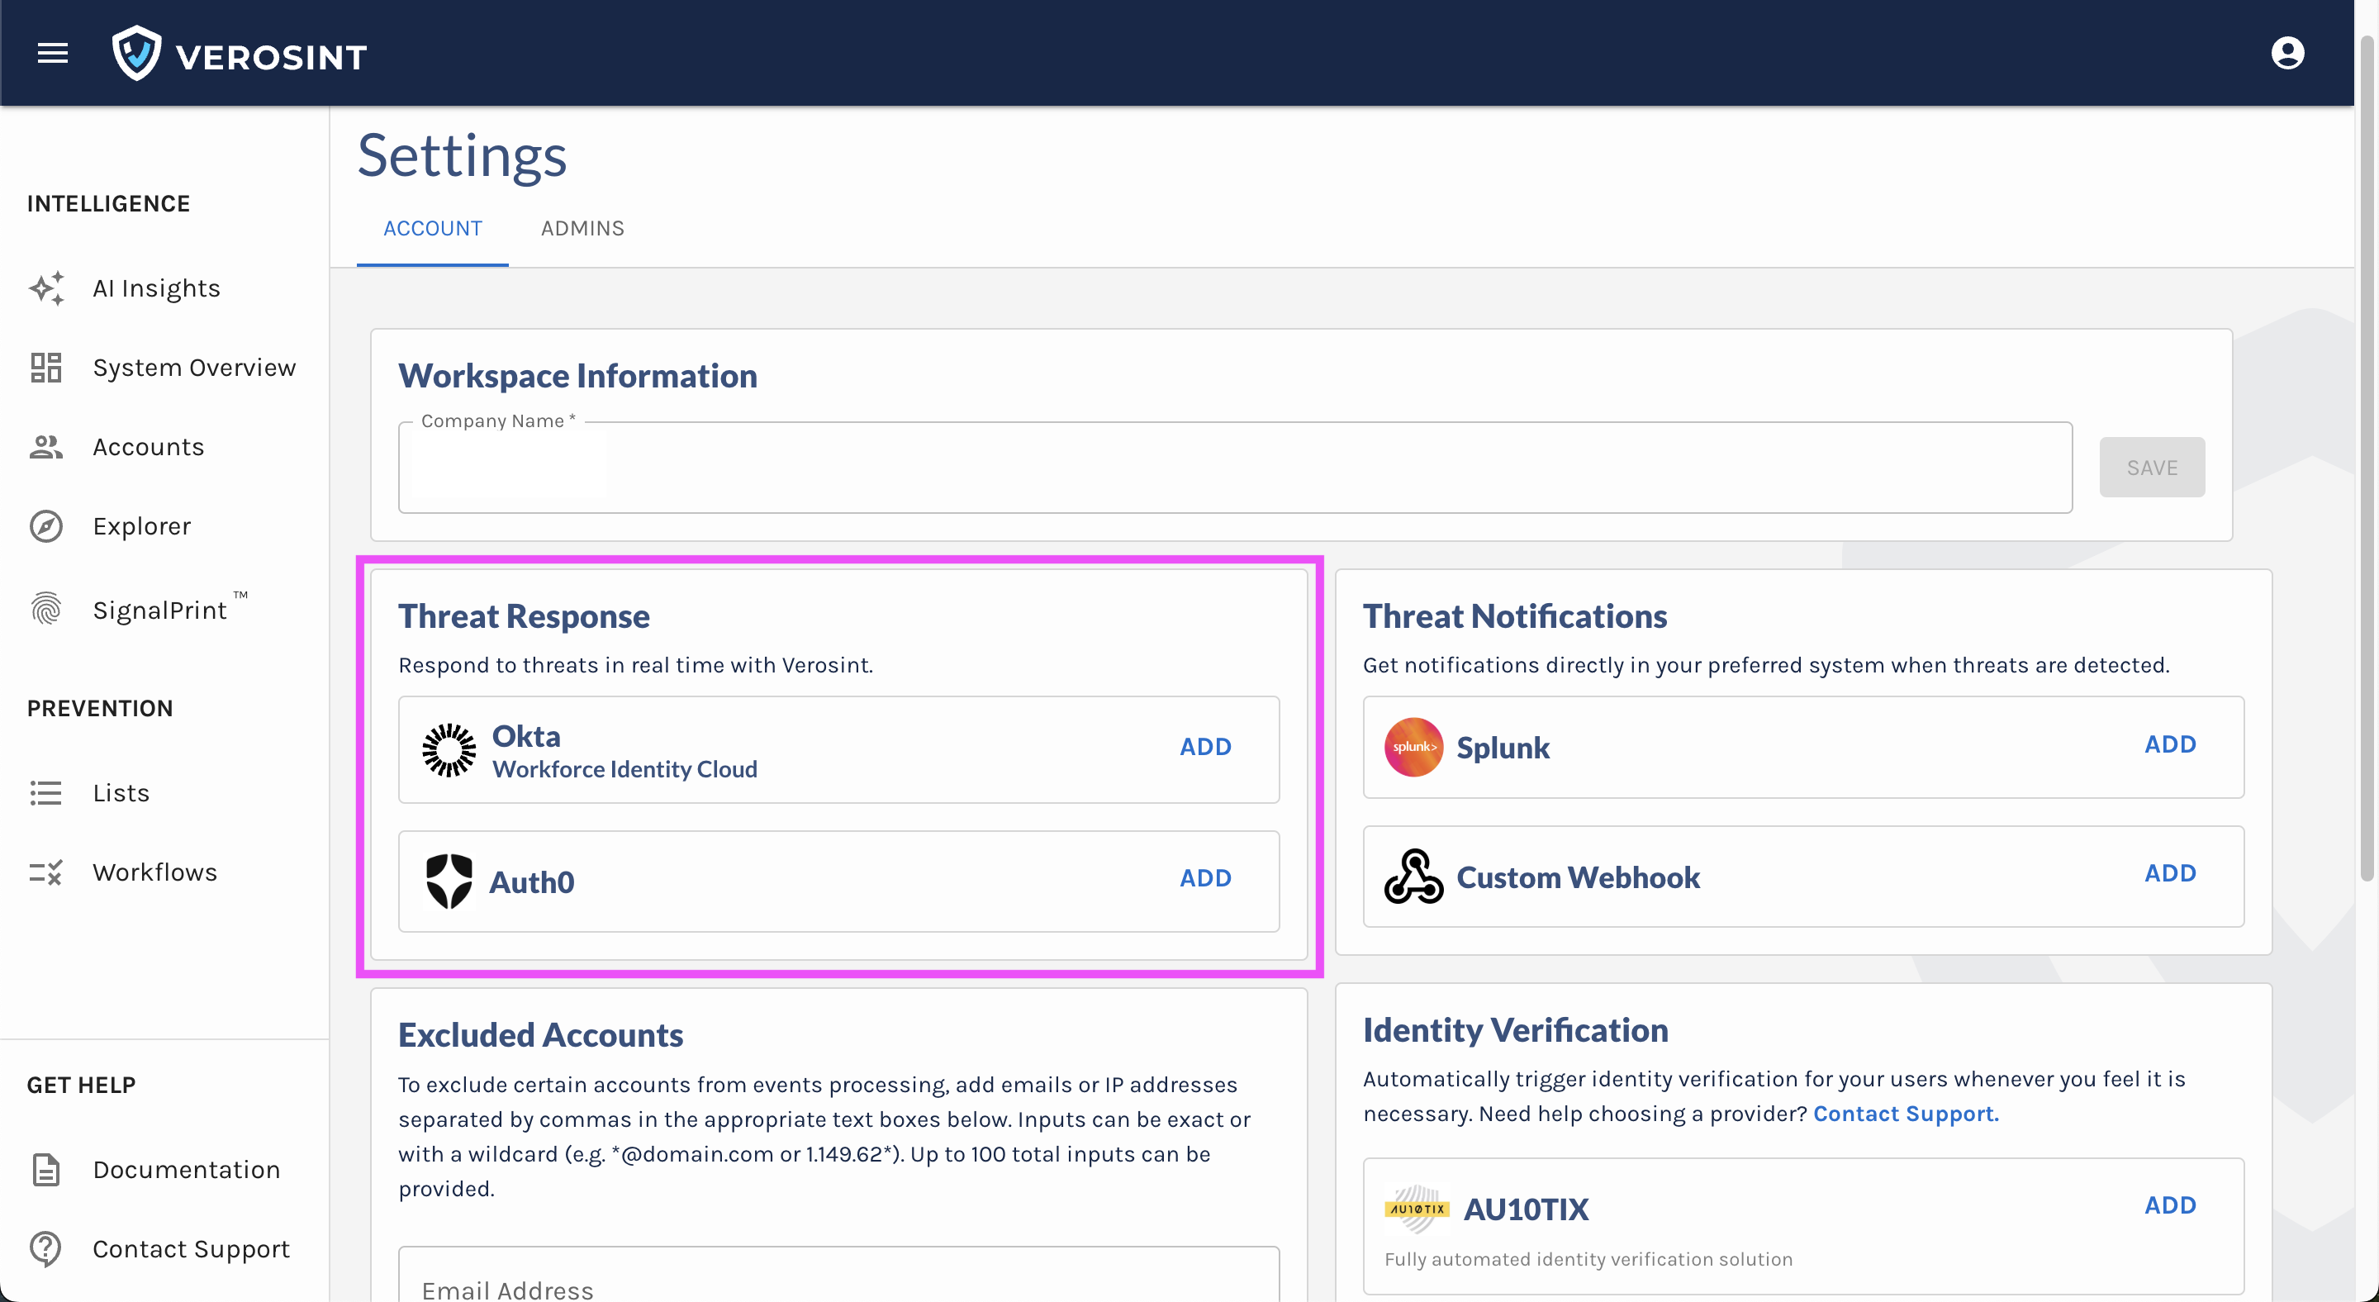Click the Save button for company name
Image resolution: width=2379 pixels, height=1302 pixels.
pos(2152,468)
